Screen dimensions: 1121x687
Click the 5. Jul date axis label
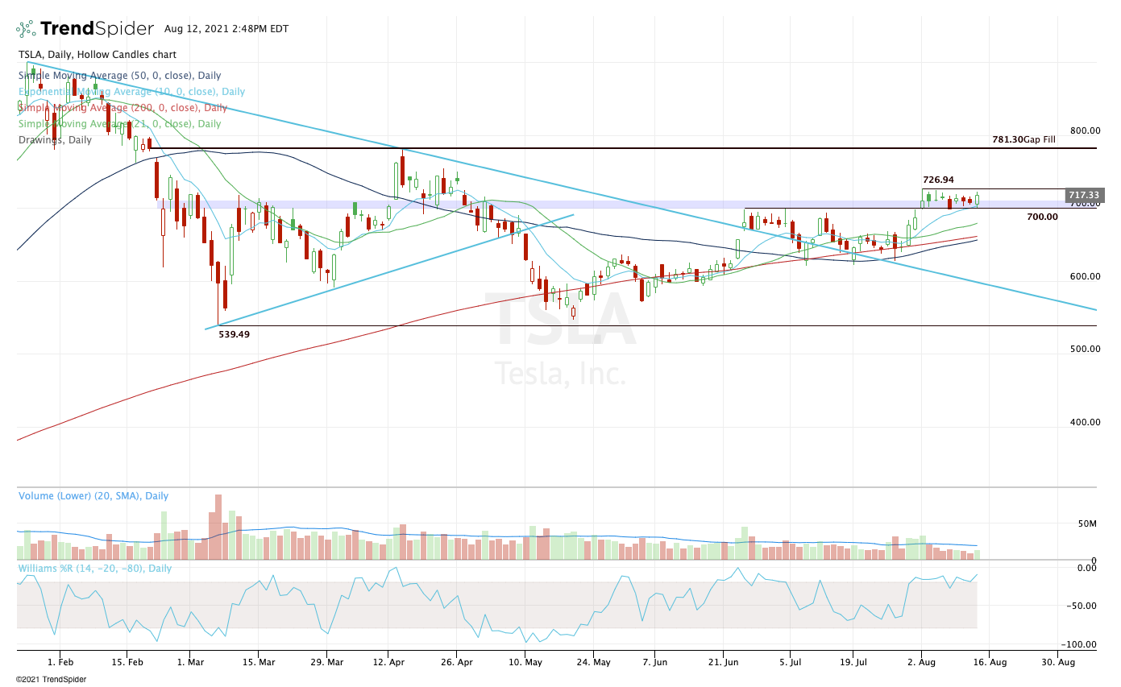tap(791, 663)
